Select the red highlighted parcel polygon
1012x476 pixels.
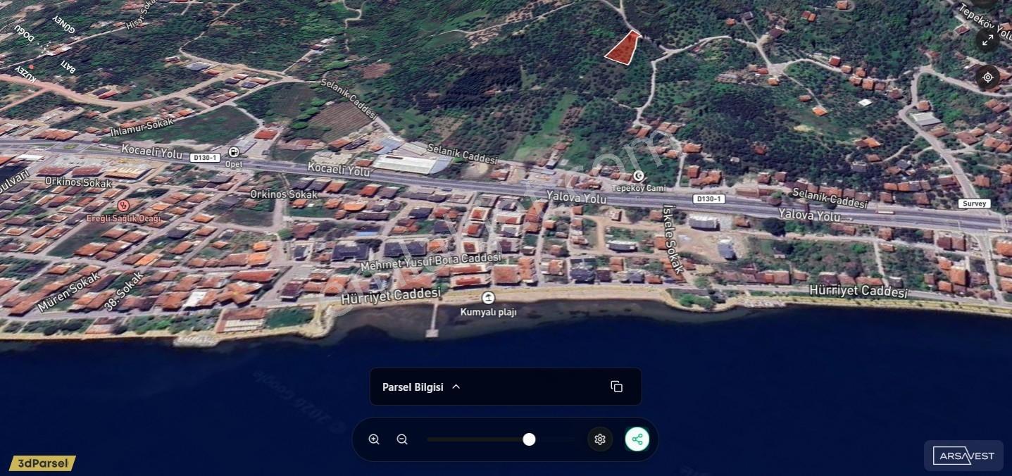pyautogui.click(x=623, y=49)
